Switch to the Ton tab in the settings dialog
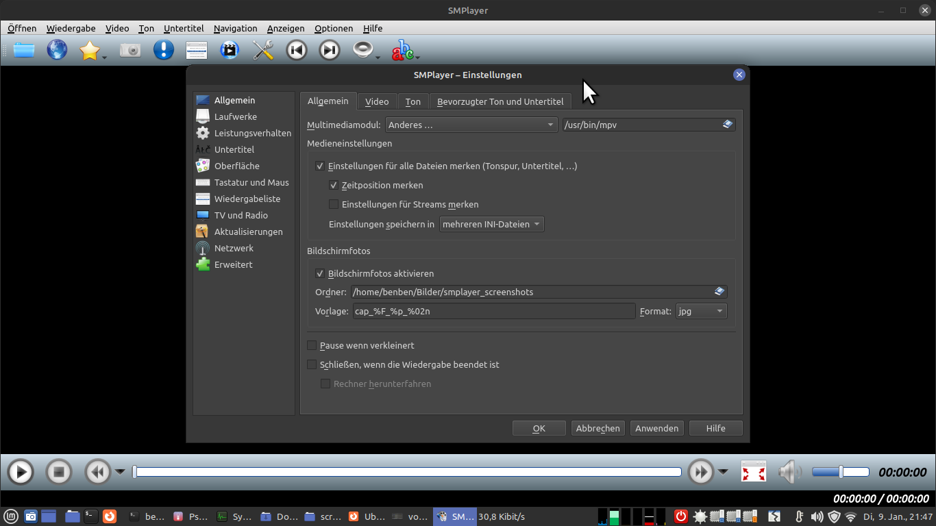The height and width of the screenshot is (526, 936). (412, 101)
